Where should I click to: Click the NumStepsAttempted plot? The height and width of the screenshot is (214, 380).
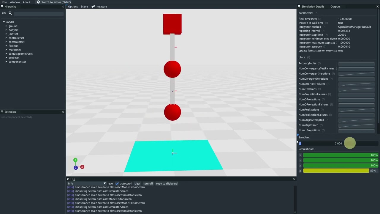click(x=356, y=120)
